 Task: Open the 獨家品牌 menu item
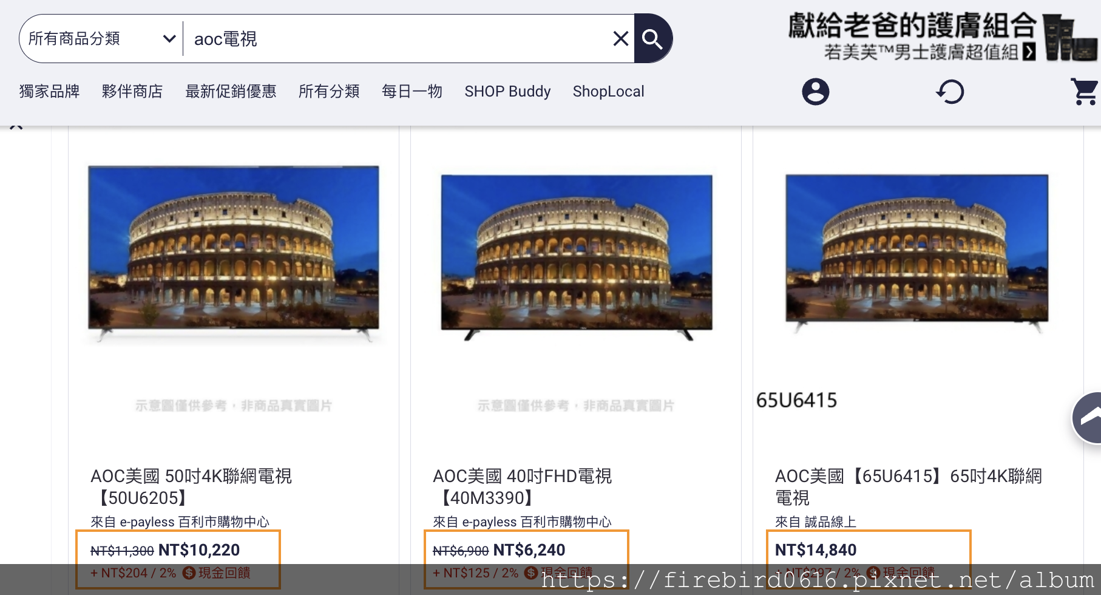49,92
